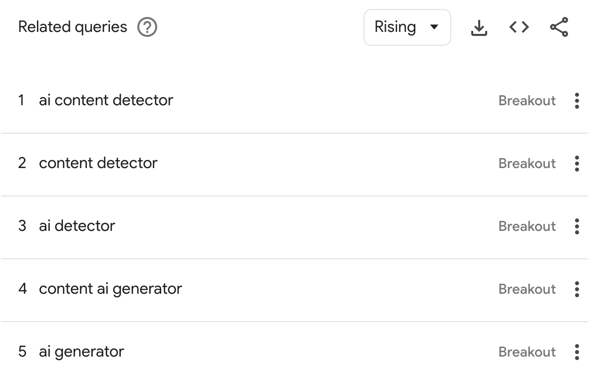Click the Breakout label on row 1
The width and height of the screenshot is (594, 381).
click(x=527, y=101)
